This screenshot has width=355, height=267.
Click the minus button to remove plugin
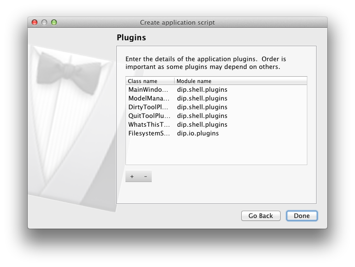pos(145,176)
